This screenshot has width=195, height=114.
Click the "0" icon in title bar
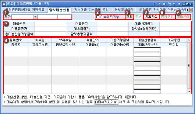(x=154, y=4)
